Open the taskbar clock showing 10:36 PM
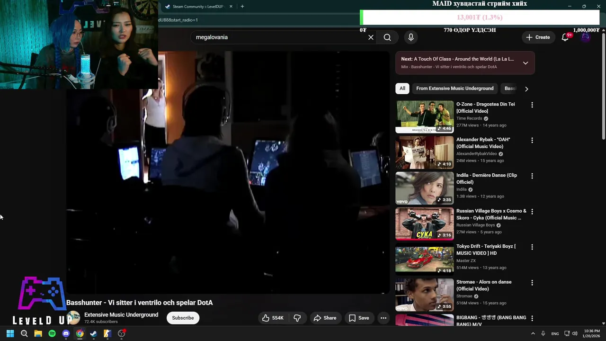 coord(591,333)
